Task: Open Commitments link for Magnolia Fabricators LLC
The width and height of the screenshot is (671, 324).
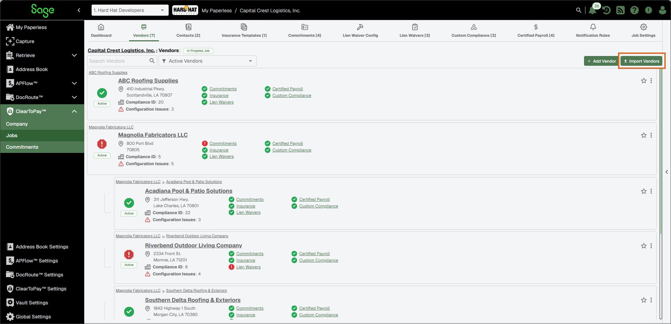Action: (x=223, y=143)
